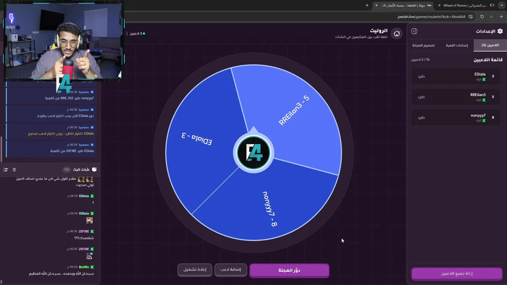This screenshot has height=285, width=507.
Task: Click the قائمة اللاعبين heading
Action: coord(488,60)
